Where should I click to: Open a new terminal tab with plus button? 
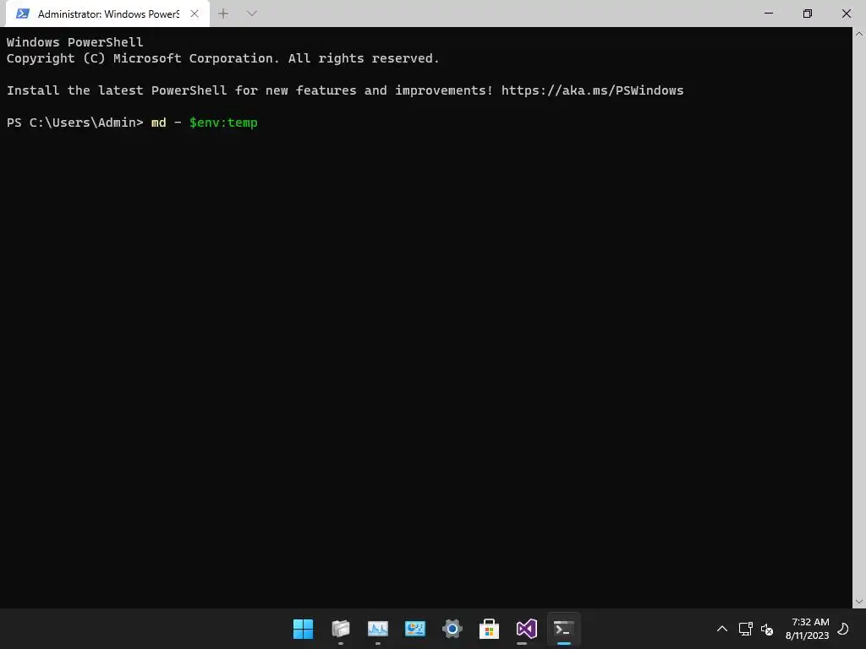click(x=223, y=14)
